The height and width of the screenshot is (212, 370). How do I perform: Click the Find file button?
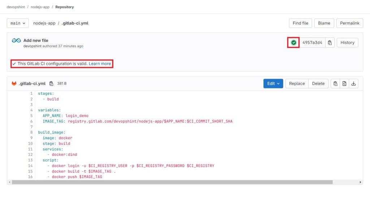(300, 23)
